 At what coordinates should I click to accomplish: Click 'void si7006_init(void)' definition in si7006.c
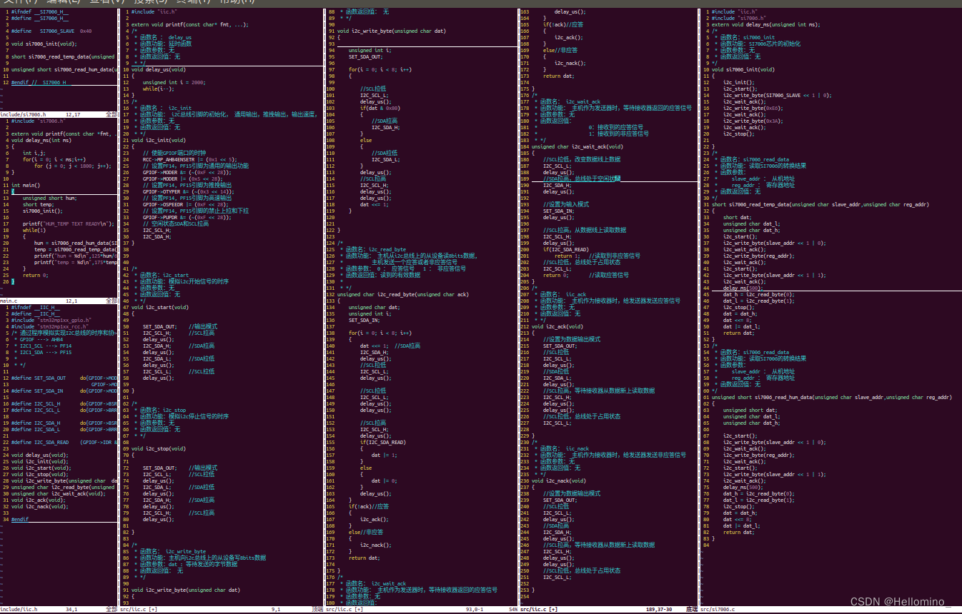(x=743, y=69)
